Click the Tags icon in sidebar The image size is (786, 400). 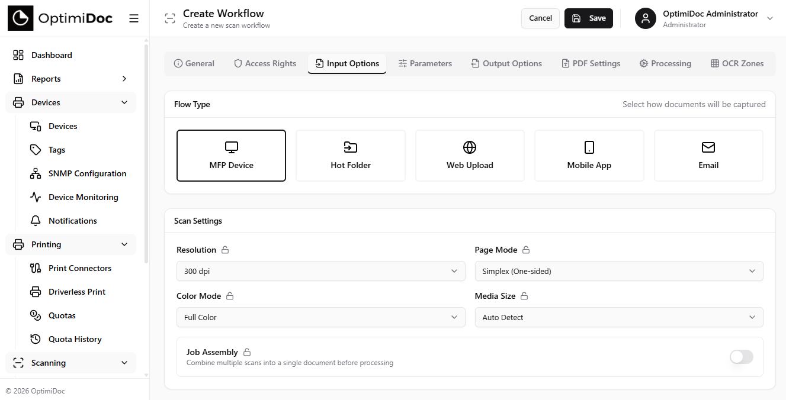(36, 150)
